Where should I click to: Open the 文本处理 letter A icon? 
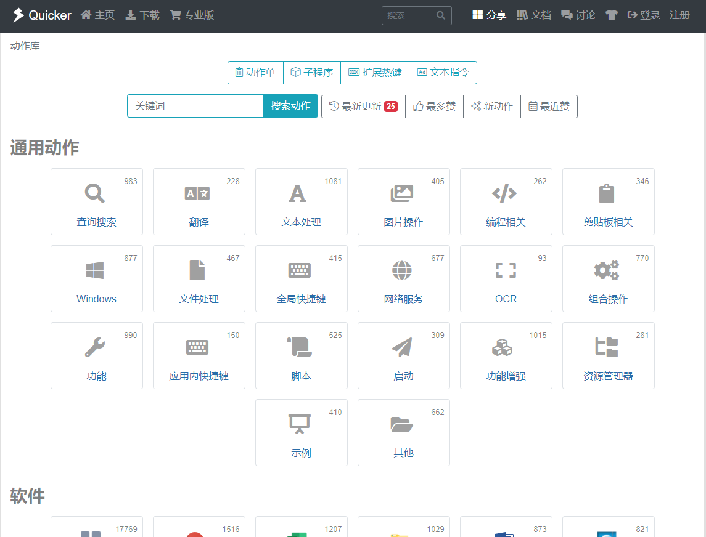point(297,194)
